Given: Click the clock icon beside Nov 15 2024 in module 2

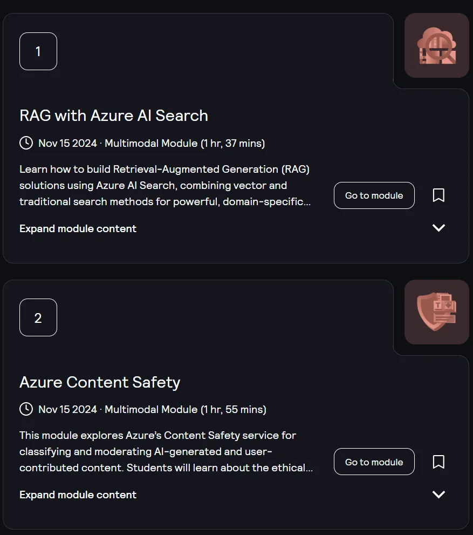Looking at the screenshot, I should [x=26, y=409].
